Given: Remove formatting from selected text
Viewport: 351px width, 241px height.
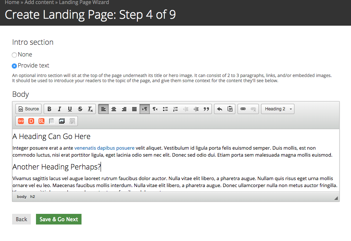Looking at the screenshot, I should coord(90,109).
